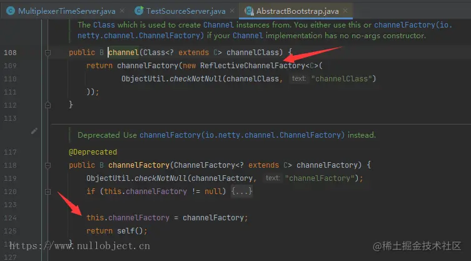Image resolution: width=471 pixels, height=261 pixels.
Task: Collapse the channelFactory method at line 118
Action: (x=48, y=165)
